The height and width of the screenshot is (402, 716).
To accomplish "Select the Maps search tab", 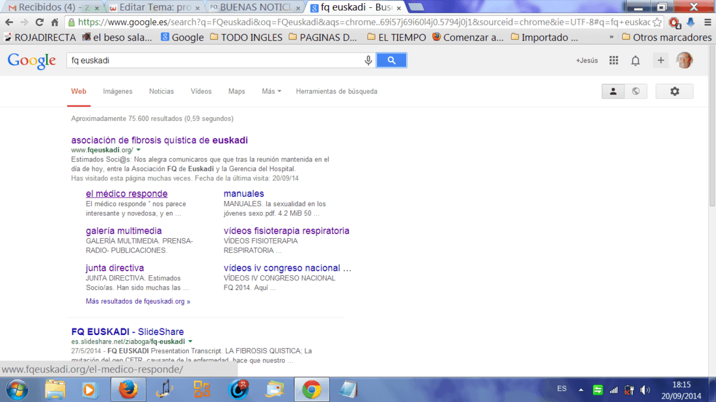I will click(236, 91).
